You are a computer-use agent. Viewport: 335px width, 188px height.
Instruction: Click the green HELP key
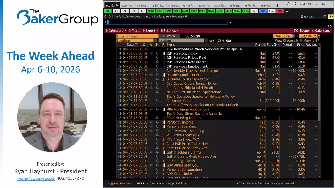(x=159, y=11)
